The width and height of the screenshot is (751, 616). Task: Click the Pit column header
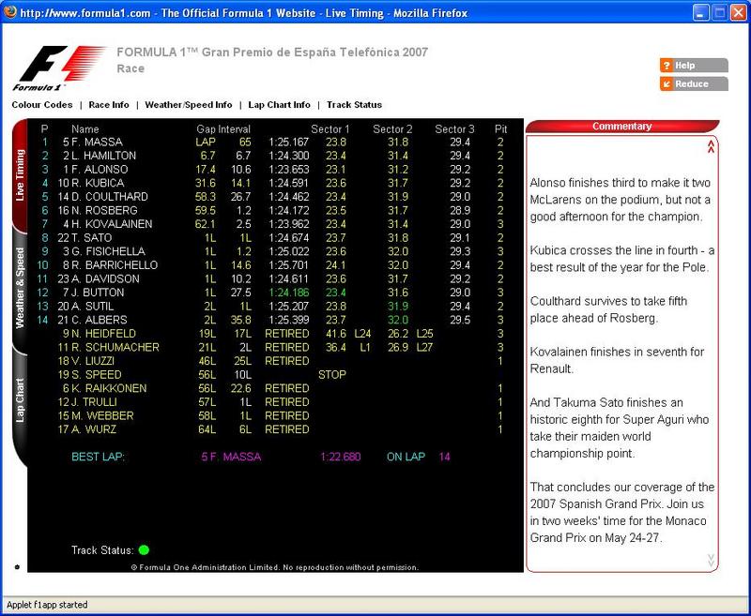tap(501, 129)
